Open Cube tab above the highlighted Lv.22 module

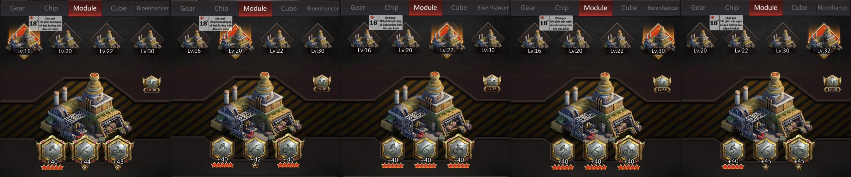tap(459, 8)
